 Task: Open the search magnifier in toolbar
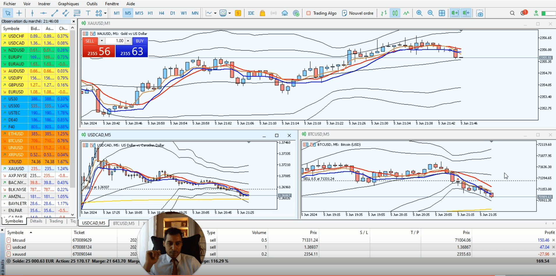point(512,13)
